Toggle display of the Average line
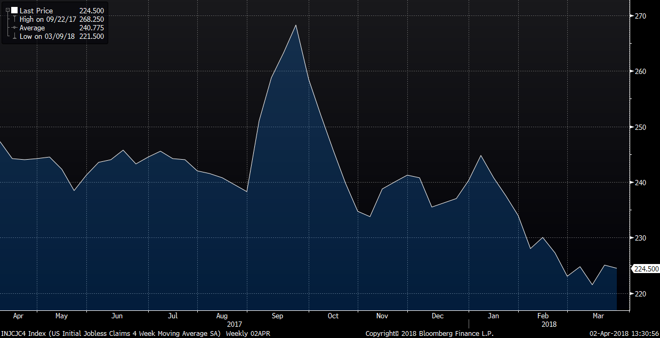Viewport: 660px width, 338px height. click(x=32, y=28)
